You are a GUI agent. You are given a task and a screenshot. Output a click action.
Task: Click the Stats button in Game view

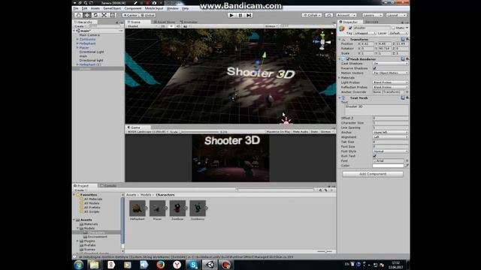pyautogui.click(x=314, y=132)
